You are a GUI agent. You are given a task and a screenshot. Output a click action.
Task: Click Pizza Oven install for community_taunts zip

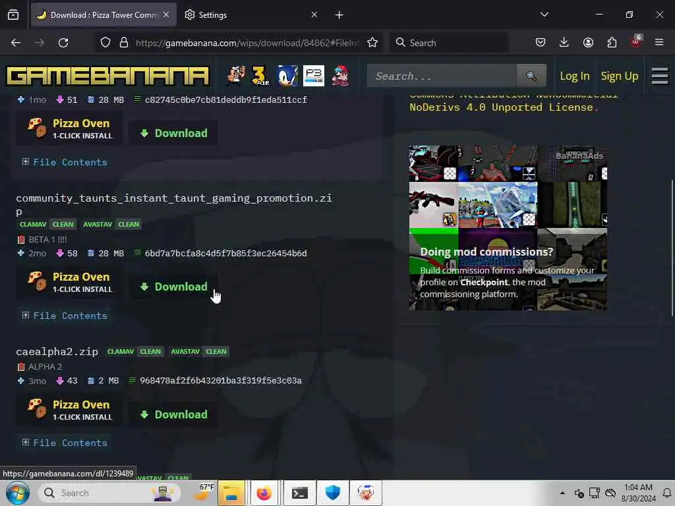click(69, 282)
